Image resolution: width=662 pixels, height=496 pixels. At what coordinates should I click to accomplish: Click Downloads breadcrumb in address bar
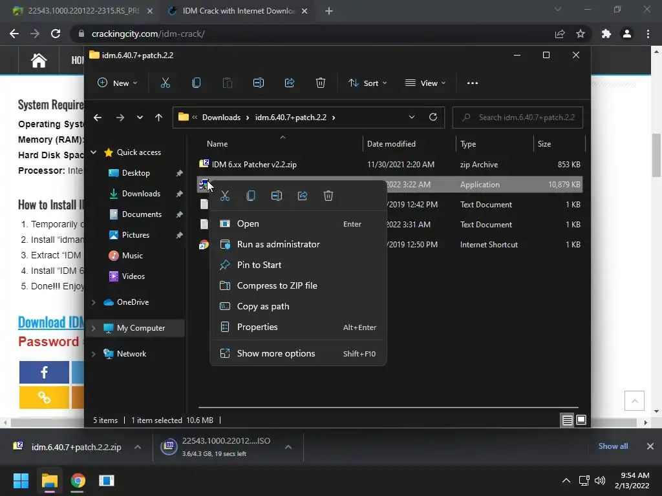click(x=221, y=118)
